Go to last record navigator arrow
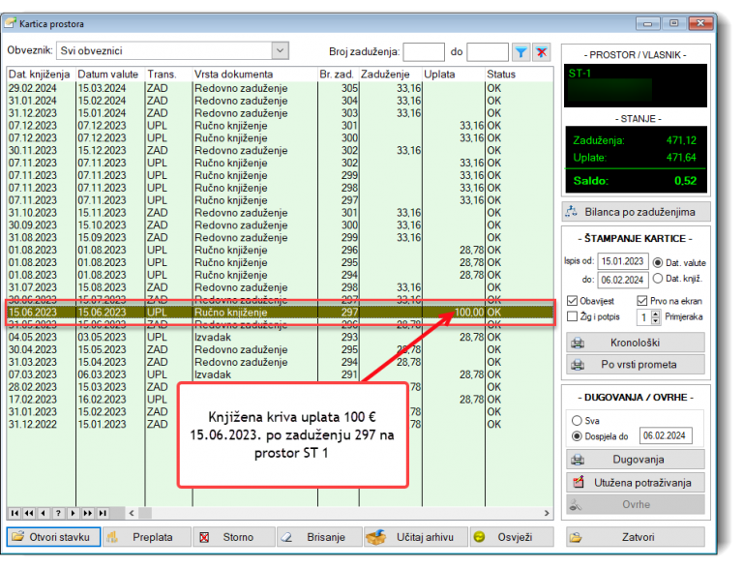This screenshot has height=568, width=743. [x=103, y=513]
